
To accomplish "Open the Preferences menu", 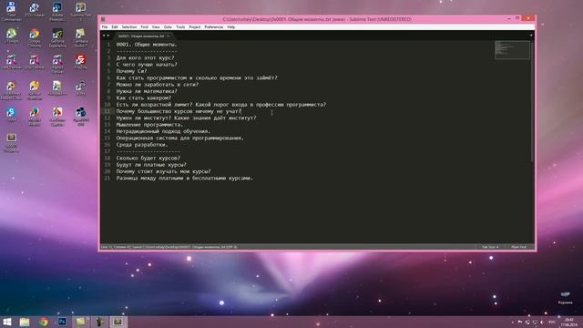I will point(214,27).
